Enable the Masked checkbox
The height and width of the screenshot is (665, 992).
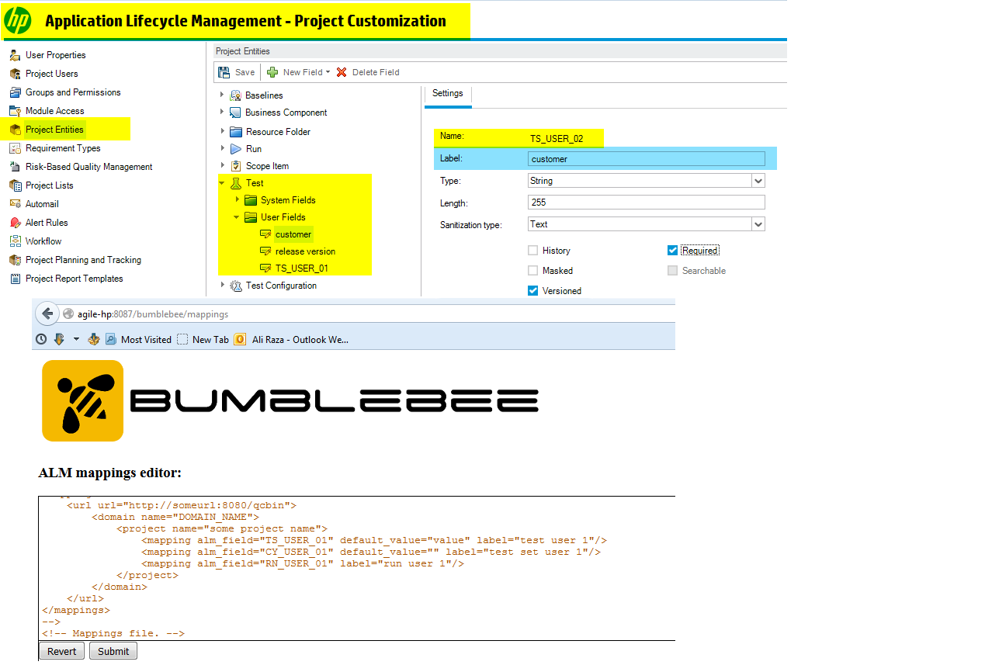(532, 271)
